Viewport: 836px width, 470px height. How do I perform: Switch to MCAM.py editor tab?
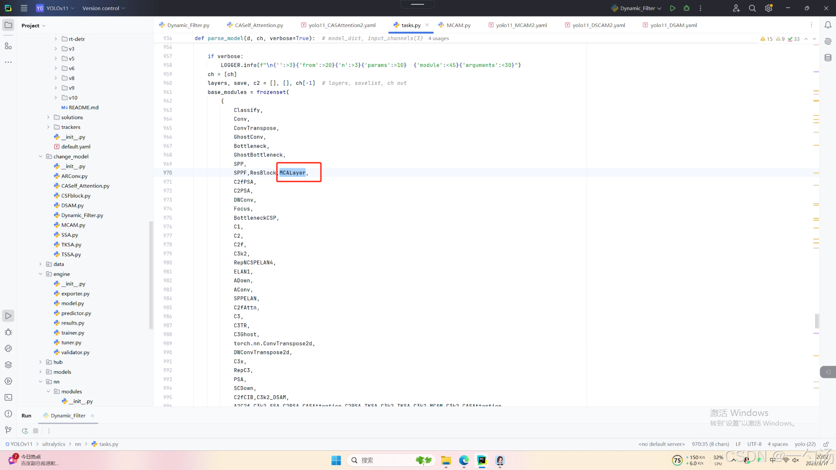click(458, 25)
